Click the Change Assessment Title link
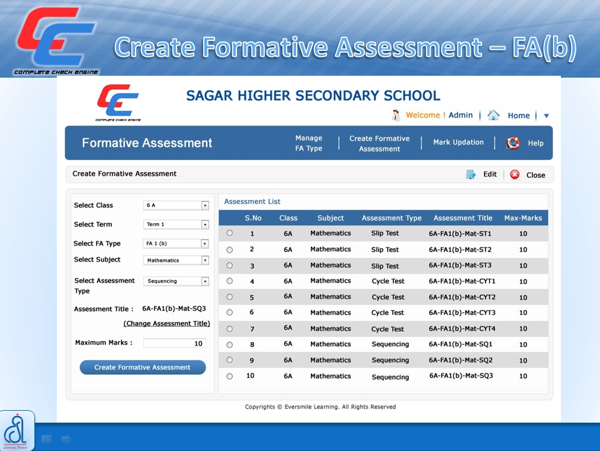This screenshot has height=451, width=600. tap(167, 324)
